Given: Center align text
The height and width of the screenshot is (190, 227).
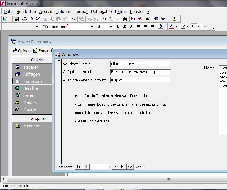Looking at the screenshot, I should (146, 26).
